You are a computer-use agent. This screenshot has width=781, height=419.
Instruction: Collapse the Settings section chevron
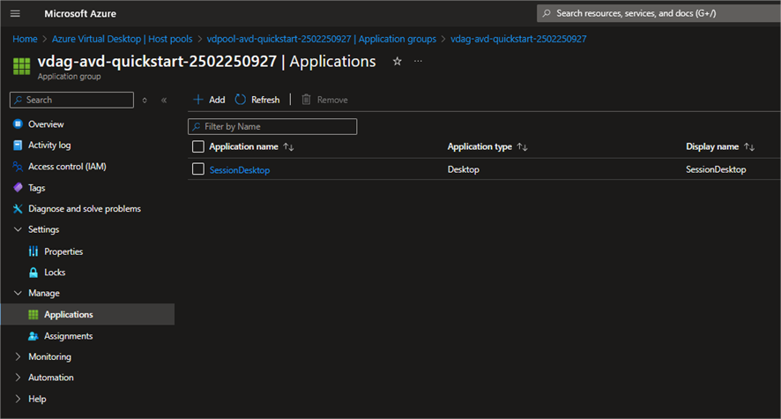point(18,229)
